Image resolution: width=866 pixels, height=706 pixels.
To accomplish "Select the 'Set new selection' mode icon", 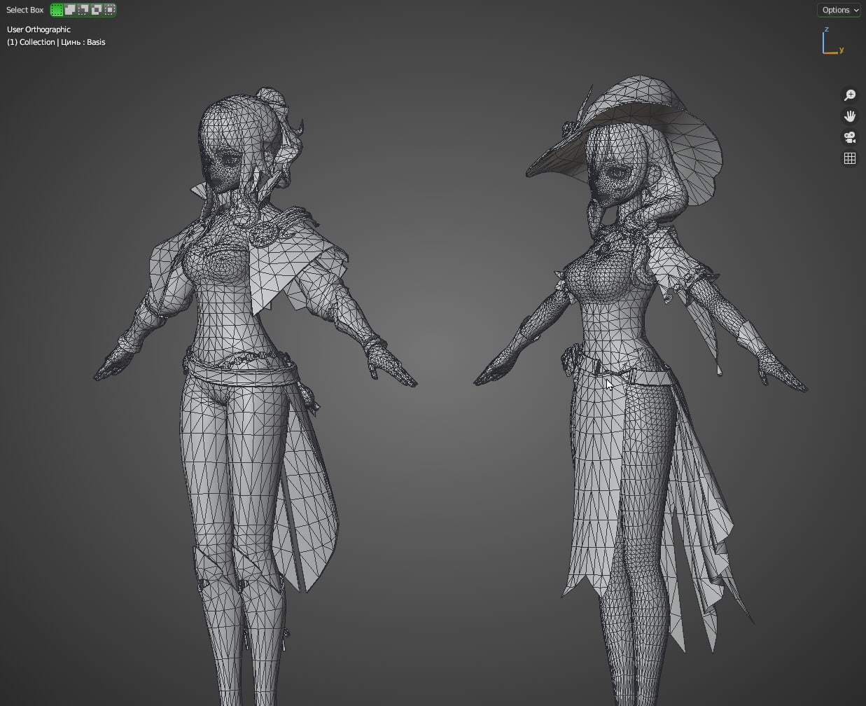I will pyautogui.click(x=57, y=10).
